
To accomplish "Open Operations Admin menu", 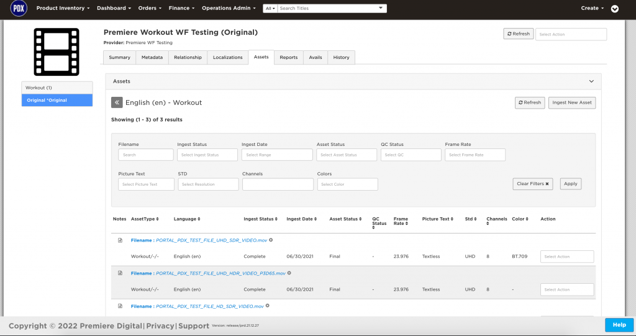I will pyautogui.click(x=229, y=8).
